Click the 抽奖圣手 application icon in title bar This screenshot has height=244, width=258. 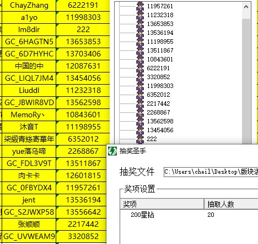pos(112,151)
